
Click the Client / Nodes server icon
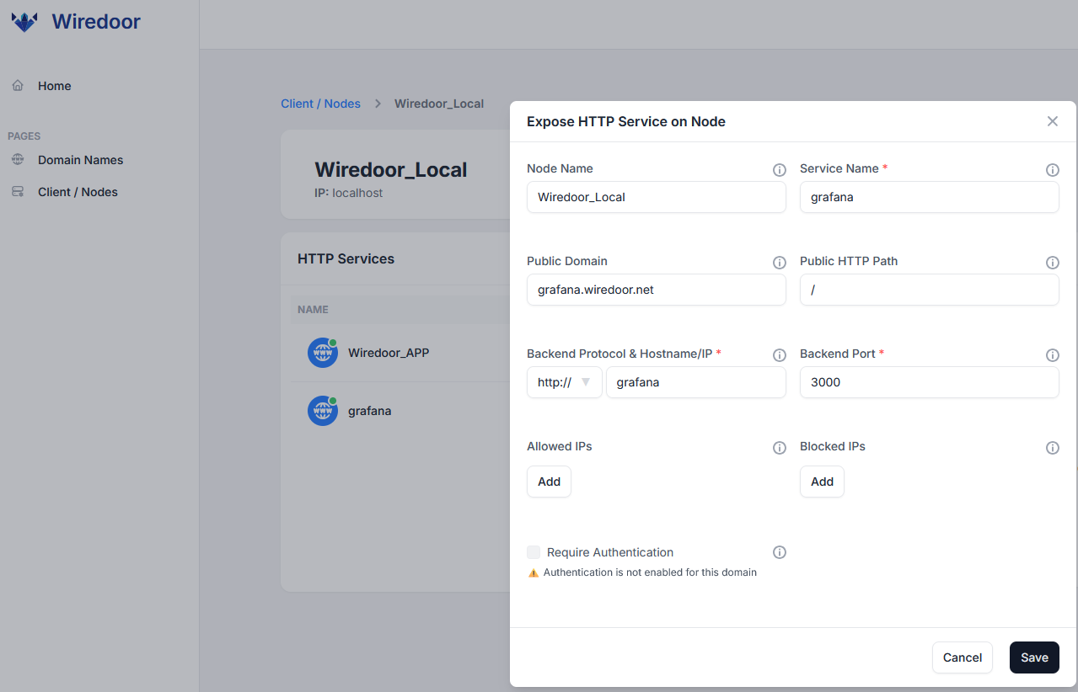(x=18, y=192)
